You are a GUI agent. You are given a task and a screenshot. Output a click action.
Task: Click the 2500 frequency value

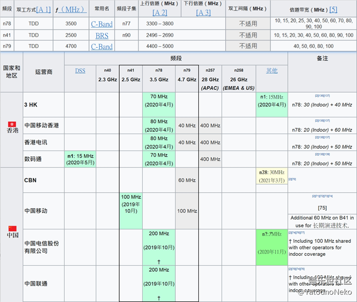pyautogui.click(x=71, y=35)
